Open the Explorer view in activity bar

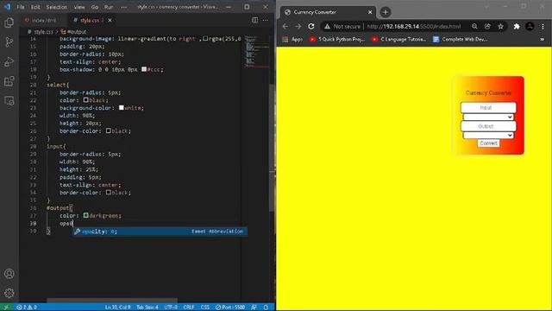(9, 23)
